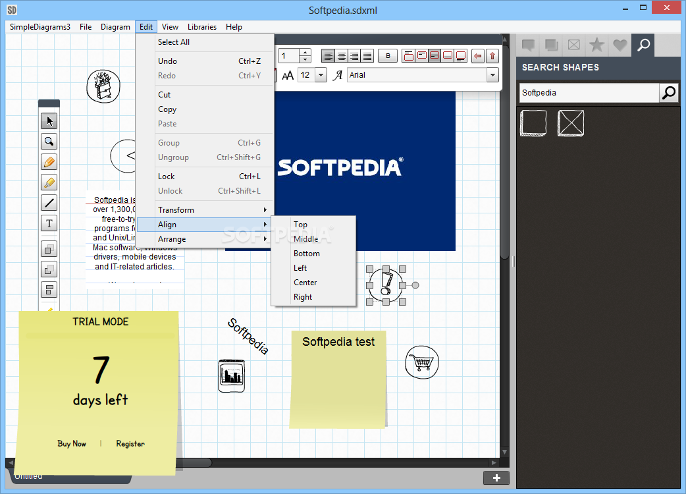Open the Diagram menu
The width and height of the screenshot is (686, 494).
pos(115,27)
